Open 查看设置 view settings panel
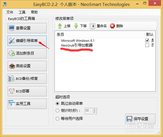 [27, 28]
